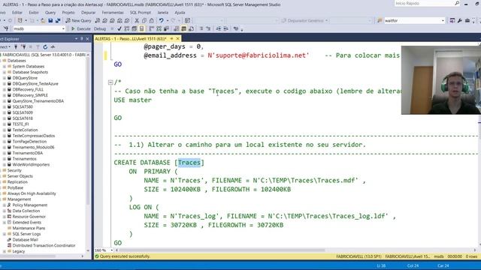This screenshot has height=270, width=481.
Task: Click the Parse checkmark icon
Action: (119, 28)
